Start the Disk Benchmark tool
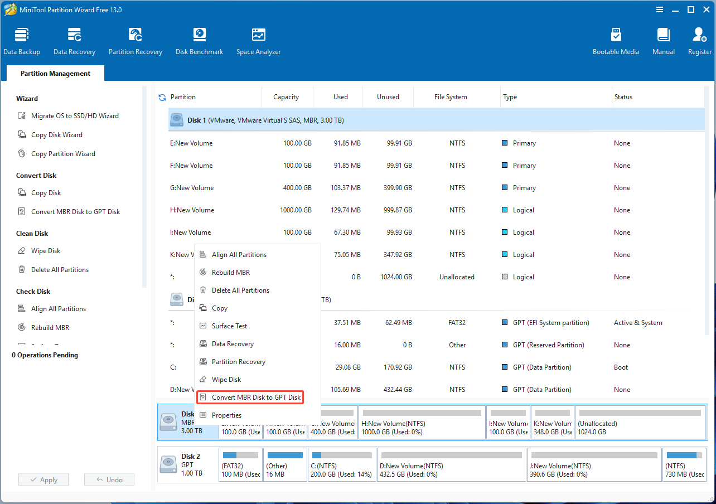The height and width of the screenshot is (504, 716). [199, 41]
